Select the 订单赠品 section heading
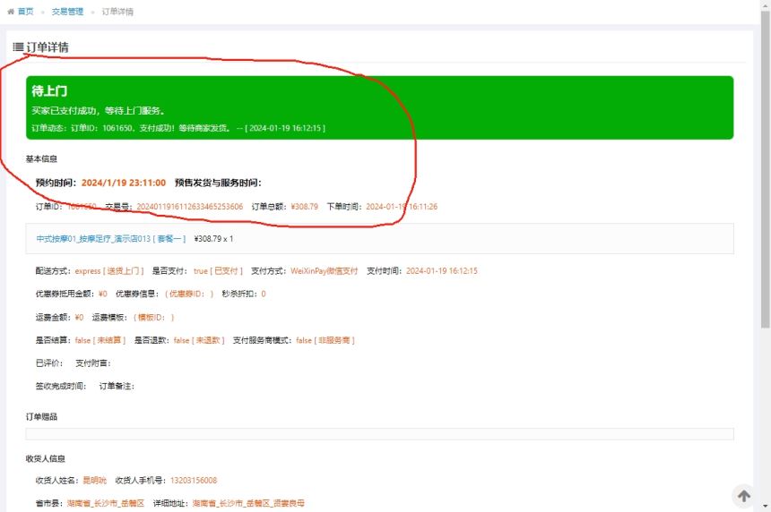Viewport: 771px width, 512px height. pos(41,417)
